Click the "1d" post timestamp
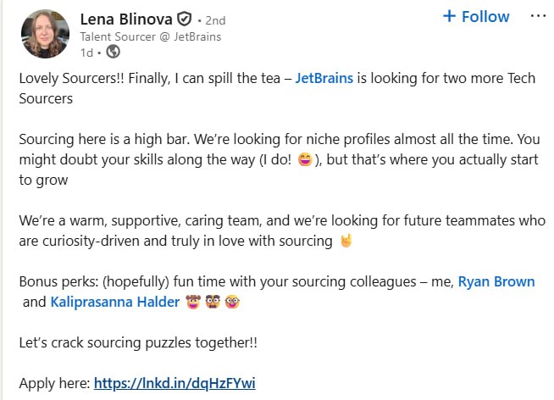This screenshot has height=400, width=554. point(86,53)
